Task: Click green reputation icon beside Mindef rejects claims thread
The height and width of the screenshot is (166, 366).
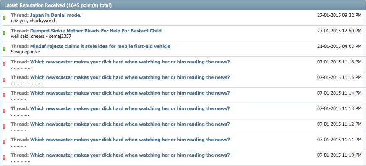Action: pos(4,49)
